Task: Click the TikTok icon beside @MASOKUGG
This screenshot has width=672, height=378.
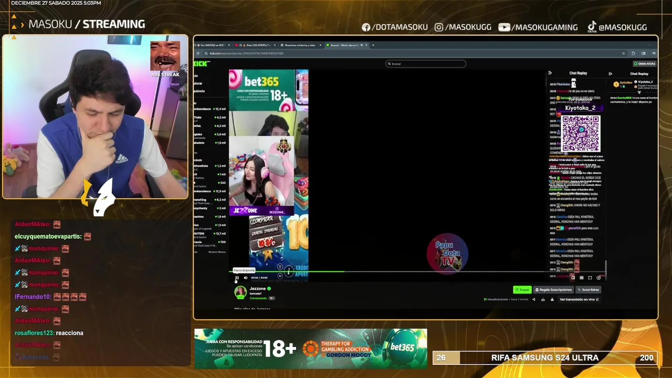Action: [592, 26]
